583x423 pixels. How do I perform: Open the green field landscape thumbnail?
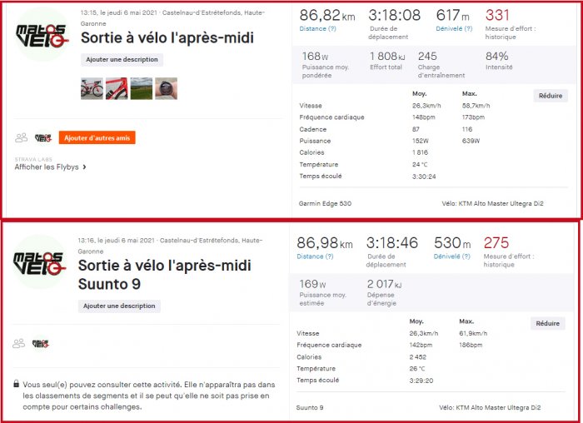pos(142,88)
